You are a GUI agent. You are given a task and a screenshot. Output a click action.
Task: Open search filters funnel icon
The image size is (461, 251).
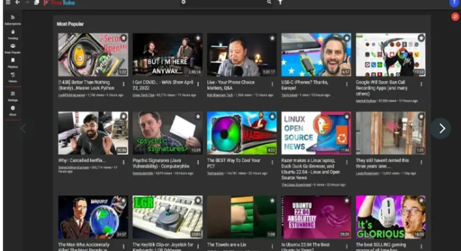[280, 3]
